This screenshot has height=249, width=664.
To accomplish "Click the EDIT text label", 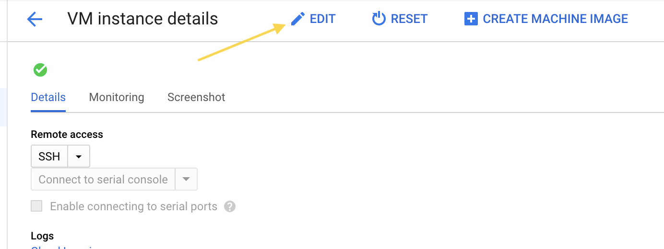I will [322, 19].
